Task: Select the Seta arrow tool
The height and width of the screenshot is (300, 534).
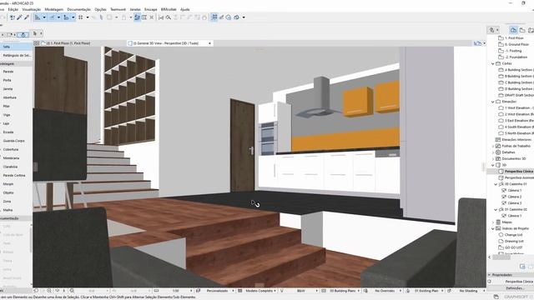Action: pyautogui.click(x=16, y=47)
